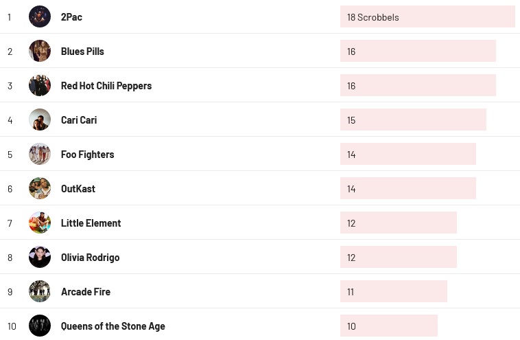Open the Blues Pills artist page
520x340 pixels.
(82, 52)
